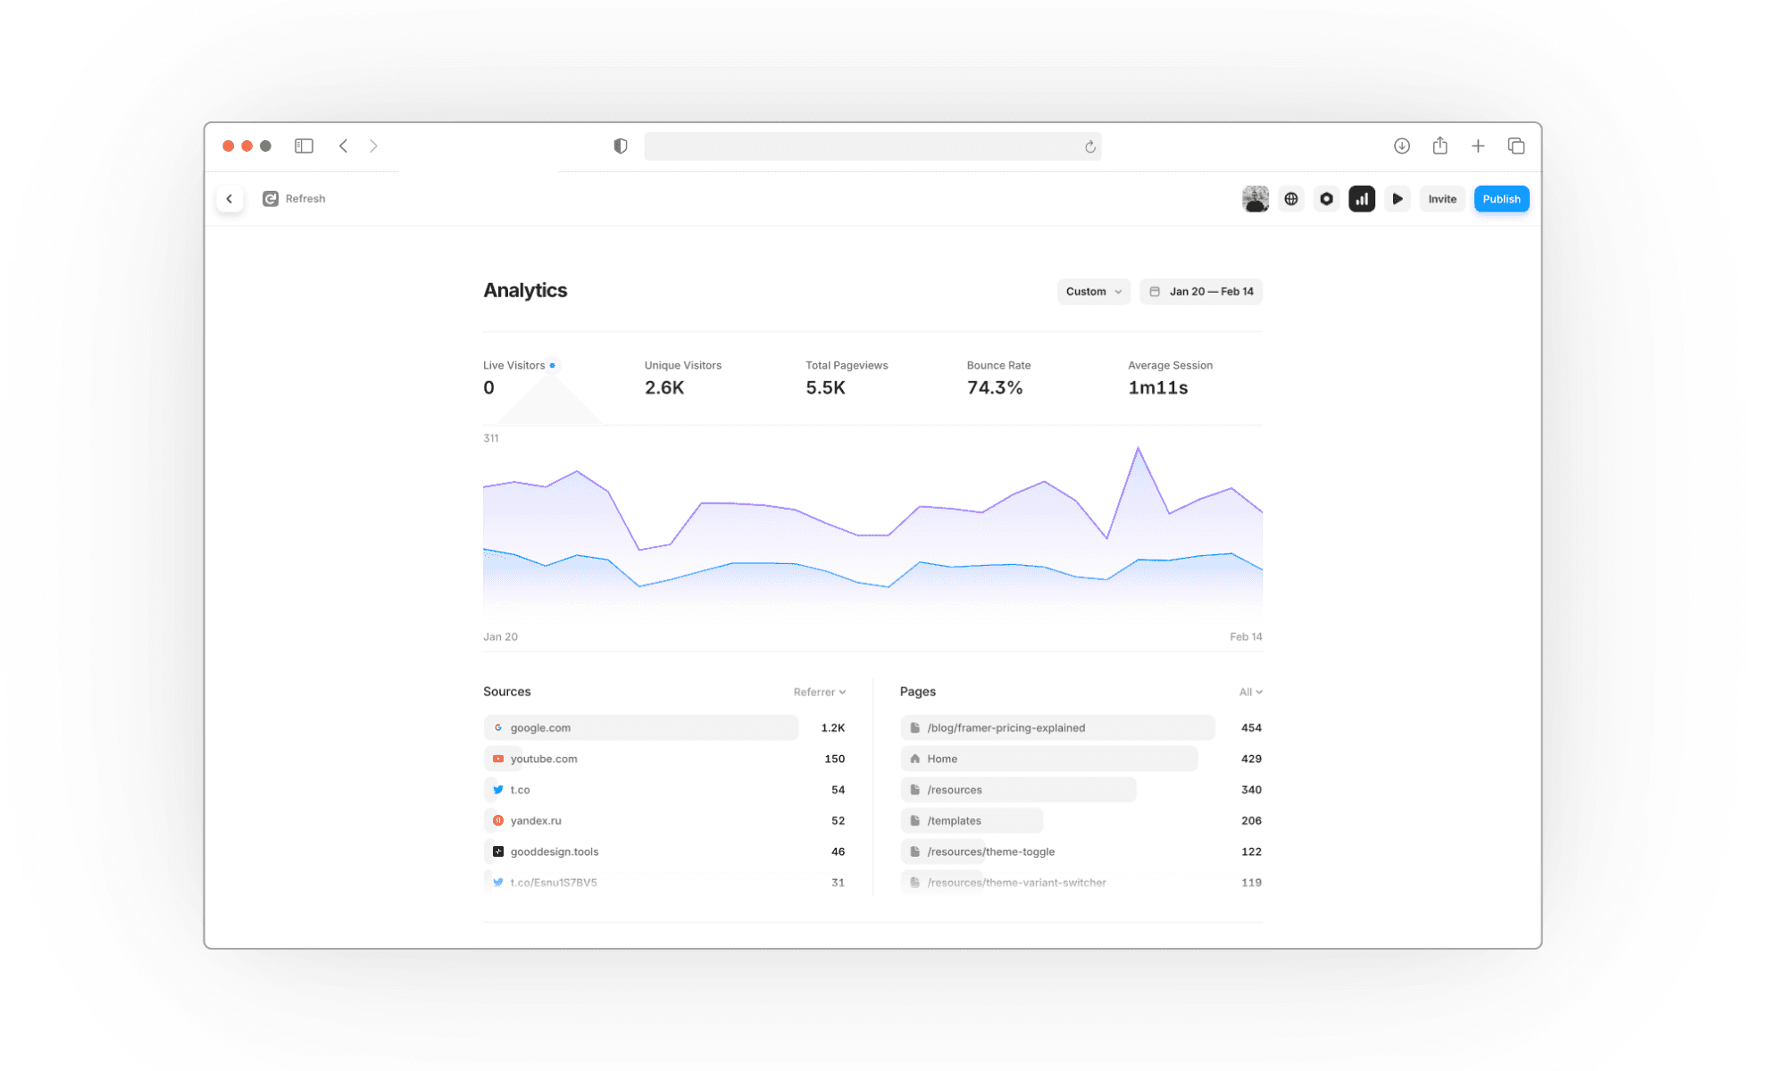Image resolution: width=1786 pixels, height=1071 pixels.
Task: Click the Refresh icon button
Action: [x=271, y=199]
